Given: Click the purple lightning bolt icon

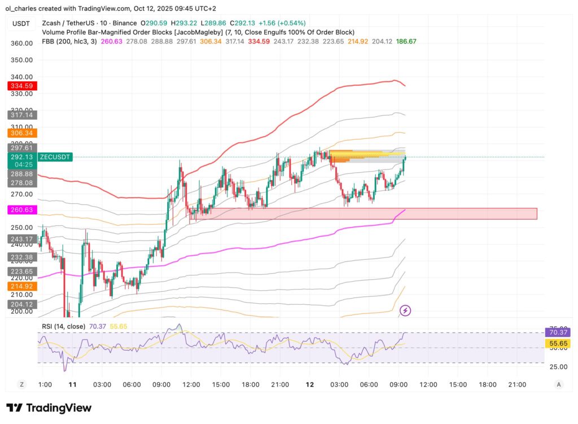Looking at the screenshot, I should tap(405, 310).
